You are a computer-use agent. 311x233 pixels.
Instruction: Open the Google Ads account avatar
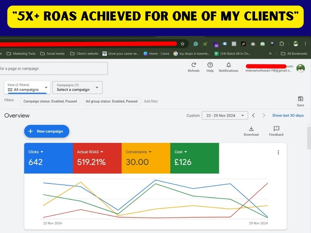(300, 68)
